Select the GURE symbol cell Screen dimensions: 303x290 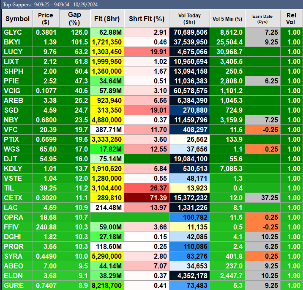[17, 285]
